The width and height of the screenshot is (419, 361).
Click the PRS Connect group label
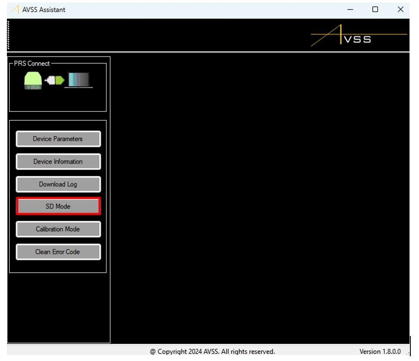pyautogui.click(x=32, y=63)
